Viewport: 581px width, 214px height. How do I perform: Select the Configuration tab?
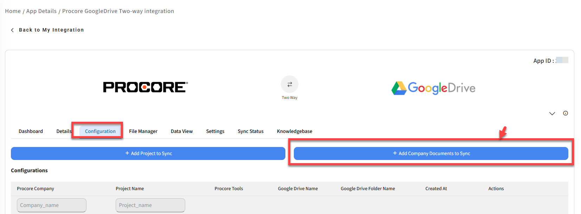pos(100,131)
